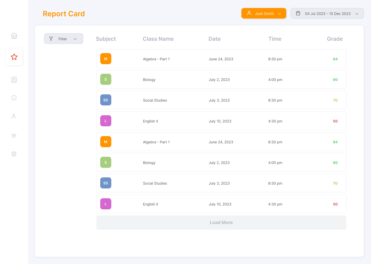
Task: Click the Load More button
Action: [x=221, y=222]
